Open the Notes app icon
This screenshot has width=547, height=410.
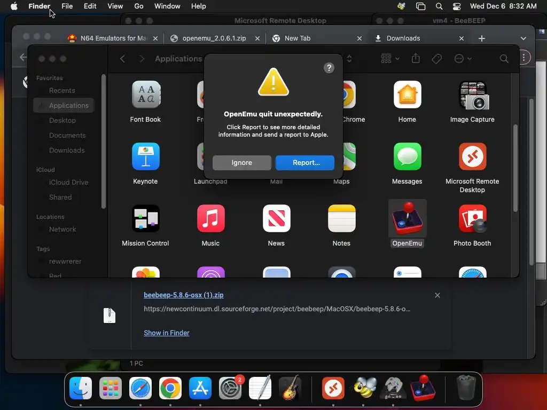click(x=341, y=218)
